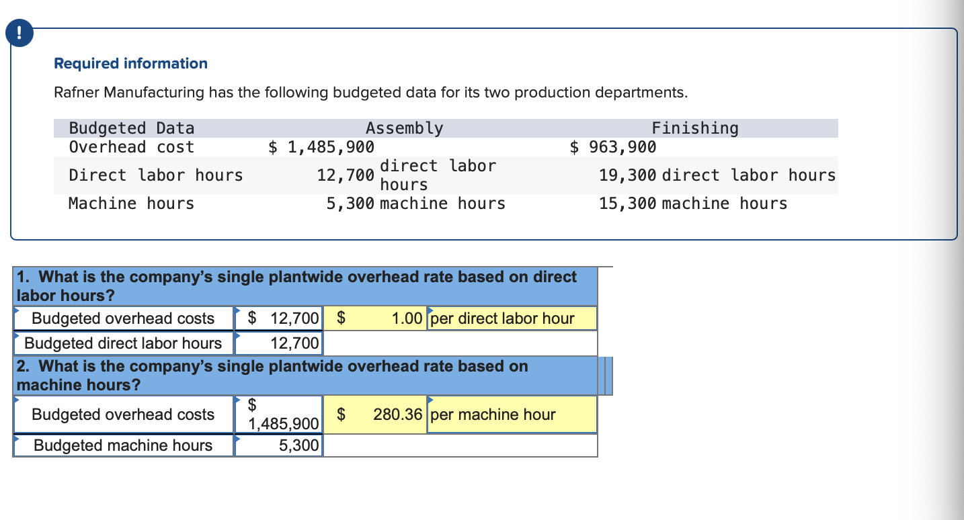964x520 pixels.
Task: Open the selector on Budgeted overhead costs label
Action: 17,310
